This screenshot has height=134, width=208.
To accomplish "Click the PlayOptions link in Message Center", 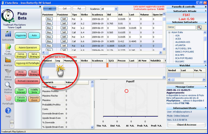I will [173, 101].
